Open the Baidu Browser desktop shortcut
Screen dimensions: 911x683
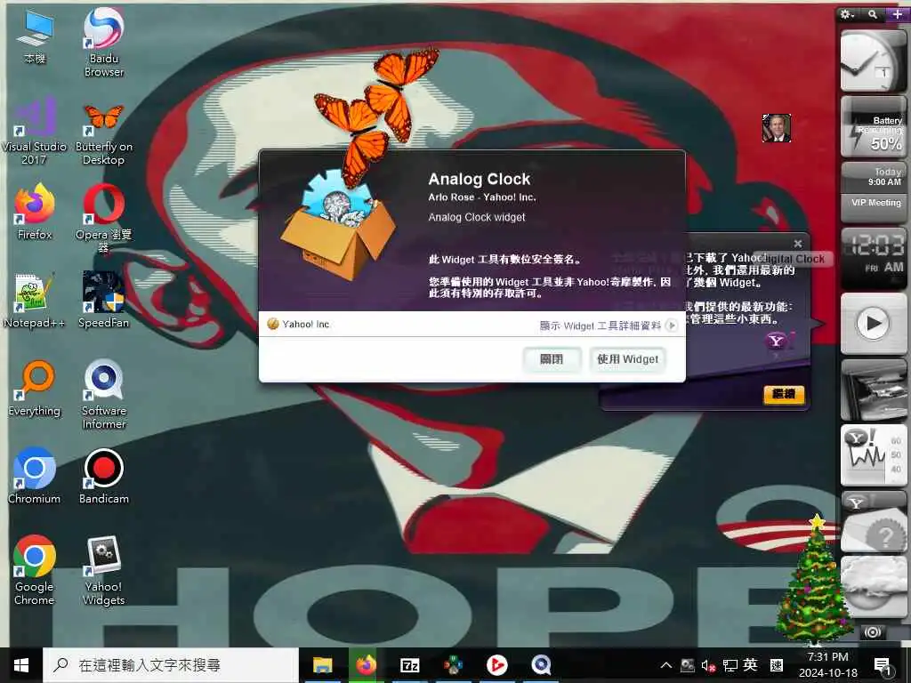click(x=103, y=42)
